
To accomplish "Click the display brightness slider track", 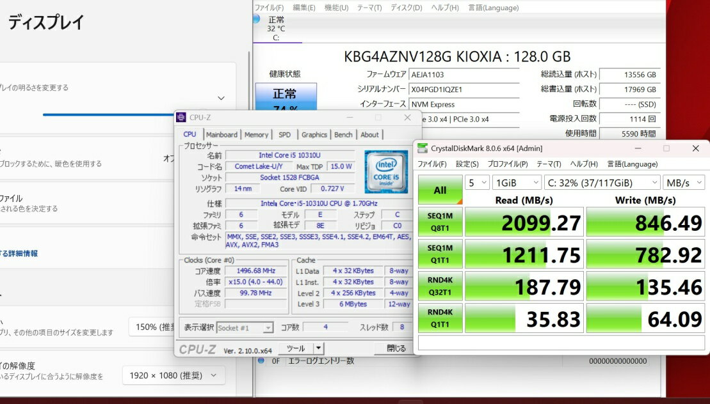I will pos(109,114).
